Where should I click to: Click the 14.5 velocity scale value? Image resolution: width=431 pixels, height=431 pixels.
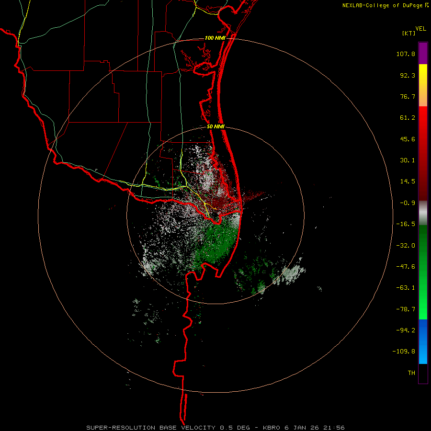pos(408,181)
